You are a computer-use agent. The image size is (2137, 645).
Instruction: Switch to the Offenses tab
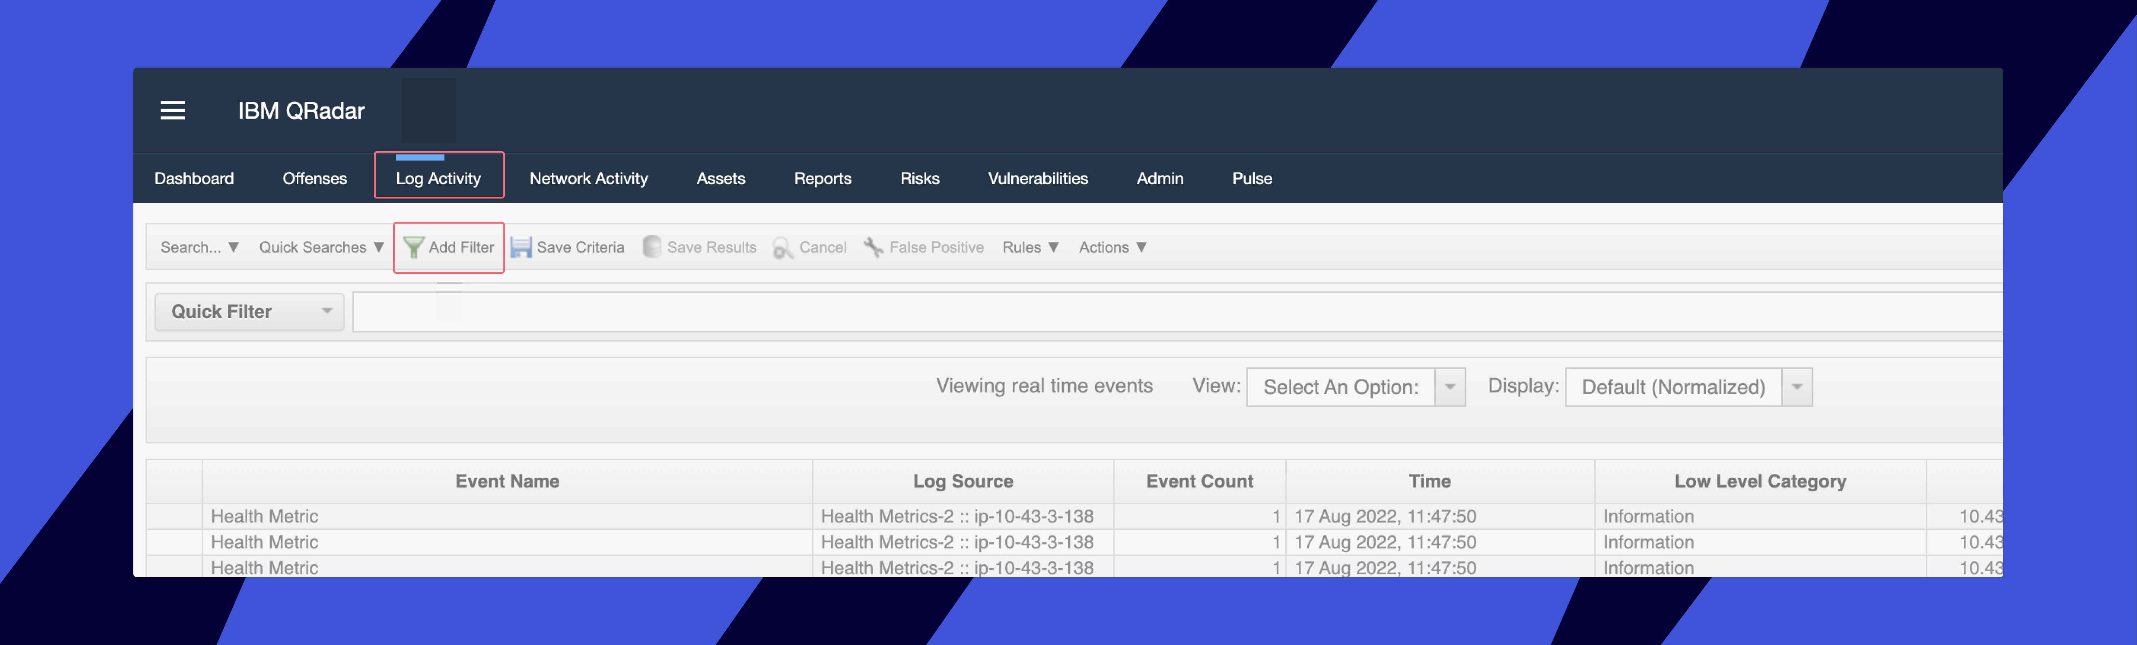[314, 178]
